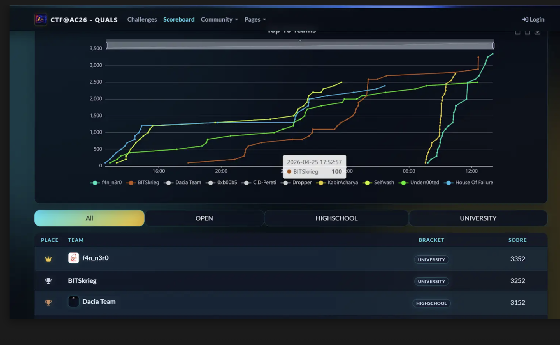Click HIGHSCHOOL badge in Dacia Team row
This screenshot has height=345, width=560.
pyautogui.click(x=431, y=303)
